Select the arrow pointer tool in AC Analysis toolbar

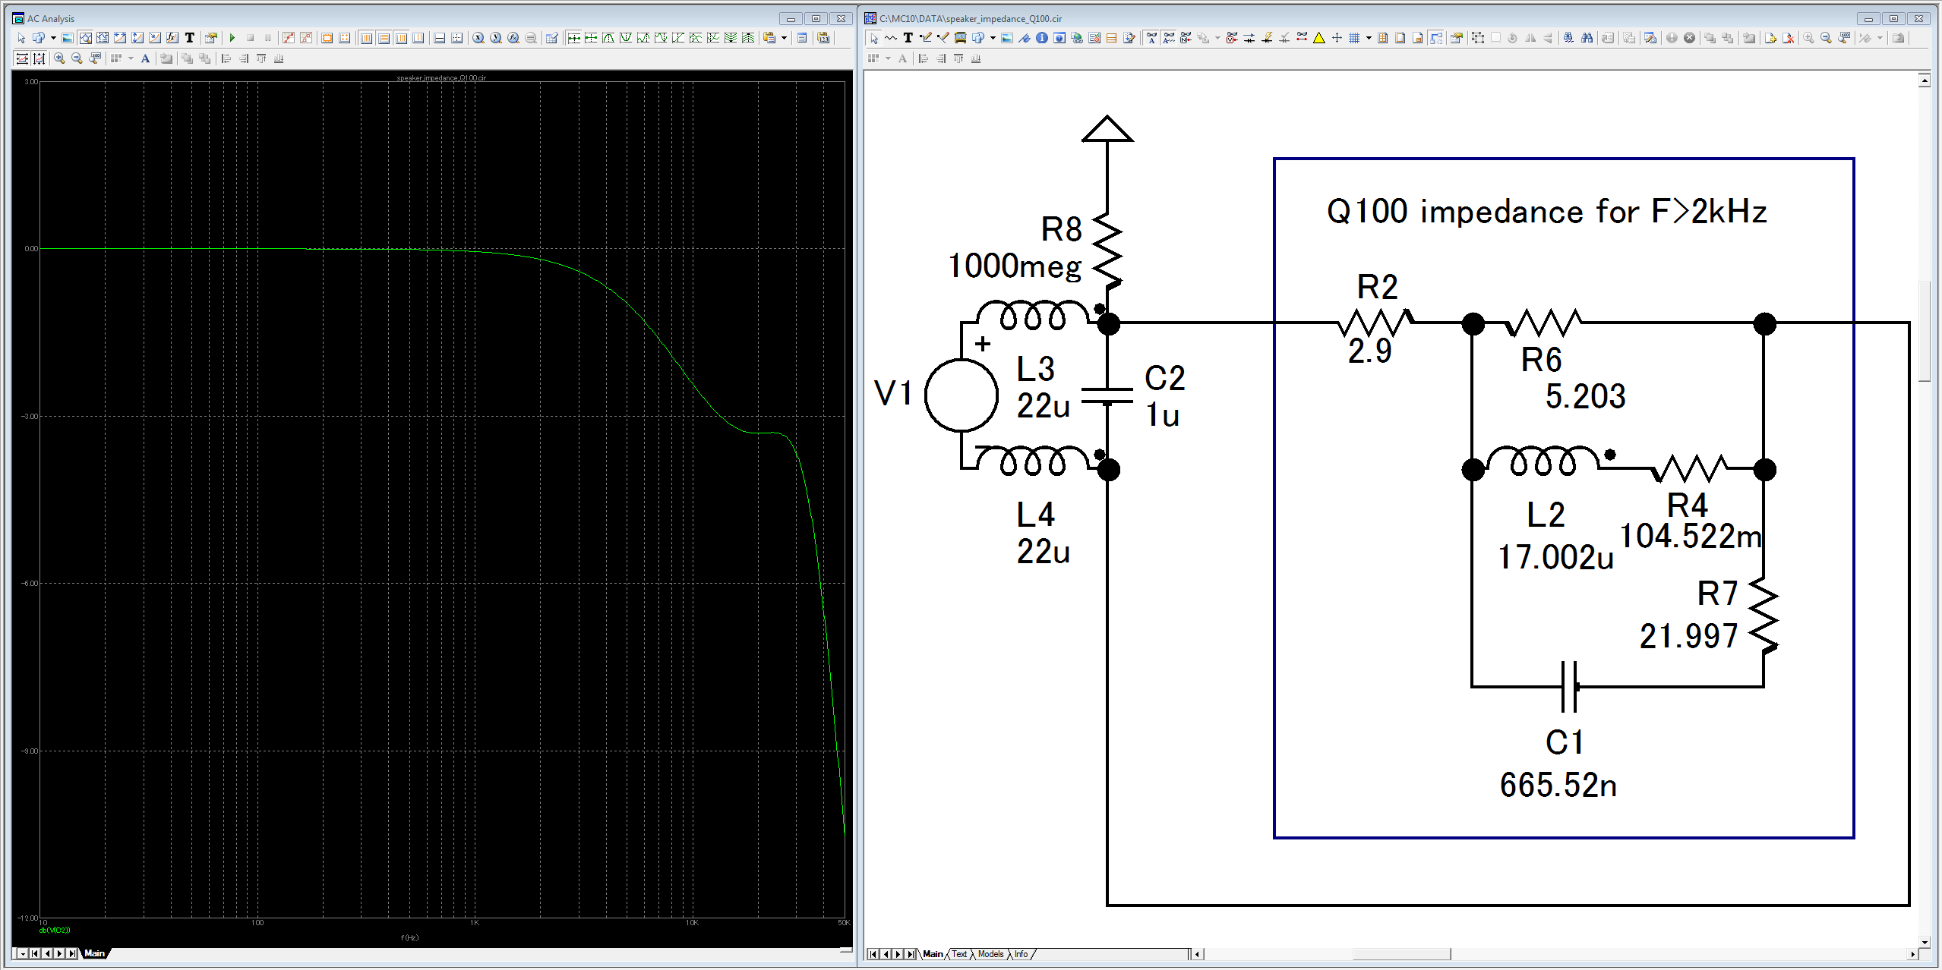click(21, 38)
